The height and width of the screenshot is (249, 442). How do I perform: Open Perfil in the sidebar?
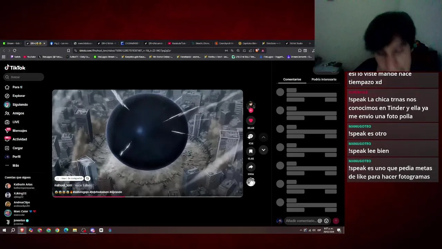[13, 157]
